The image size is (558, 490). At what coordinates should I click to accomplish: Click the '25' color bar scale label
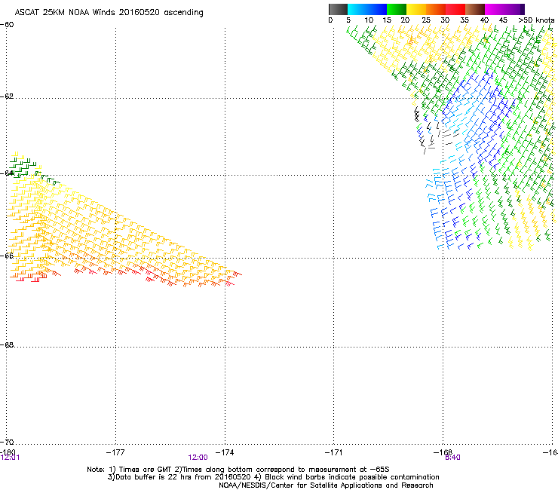tap(426, 20)
